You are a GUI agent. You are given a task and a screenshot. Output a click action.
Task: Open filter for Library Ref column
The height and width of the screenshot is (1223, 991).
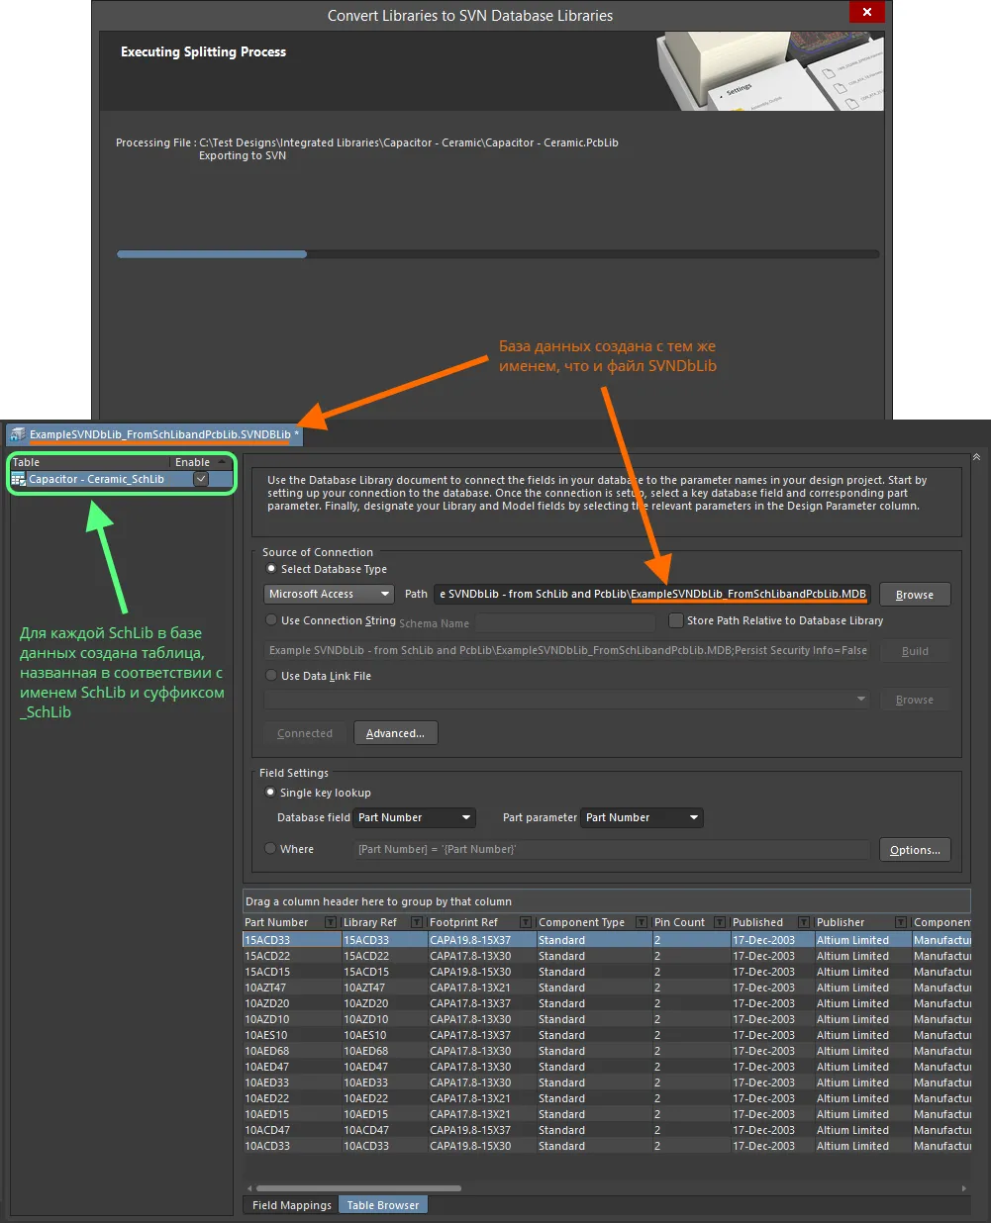tap(417, 922)
